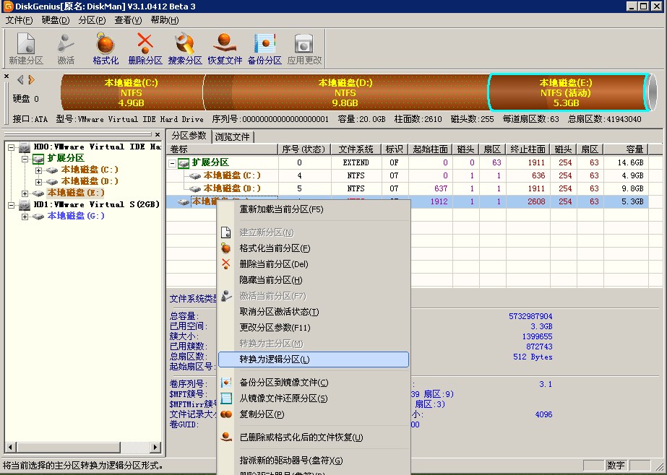Go to previous disk with left arrow
667x475 pixels.
(x=20, y=79)
